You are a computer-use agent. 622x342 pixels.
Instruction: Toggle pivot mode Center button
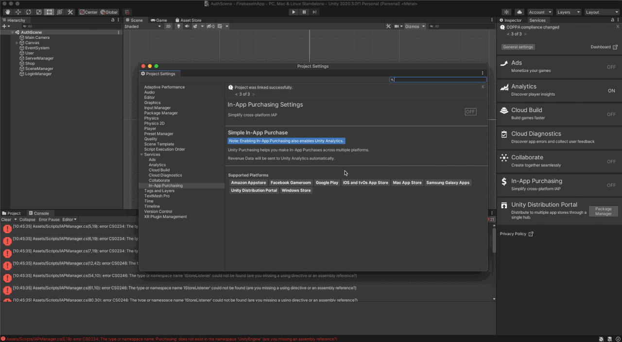pos(88,12)
